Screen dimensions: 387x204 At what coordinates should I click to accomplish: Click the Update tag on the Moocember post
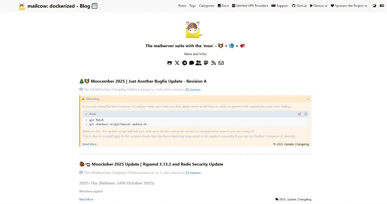(289, 144)
